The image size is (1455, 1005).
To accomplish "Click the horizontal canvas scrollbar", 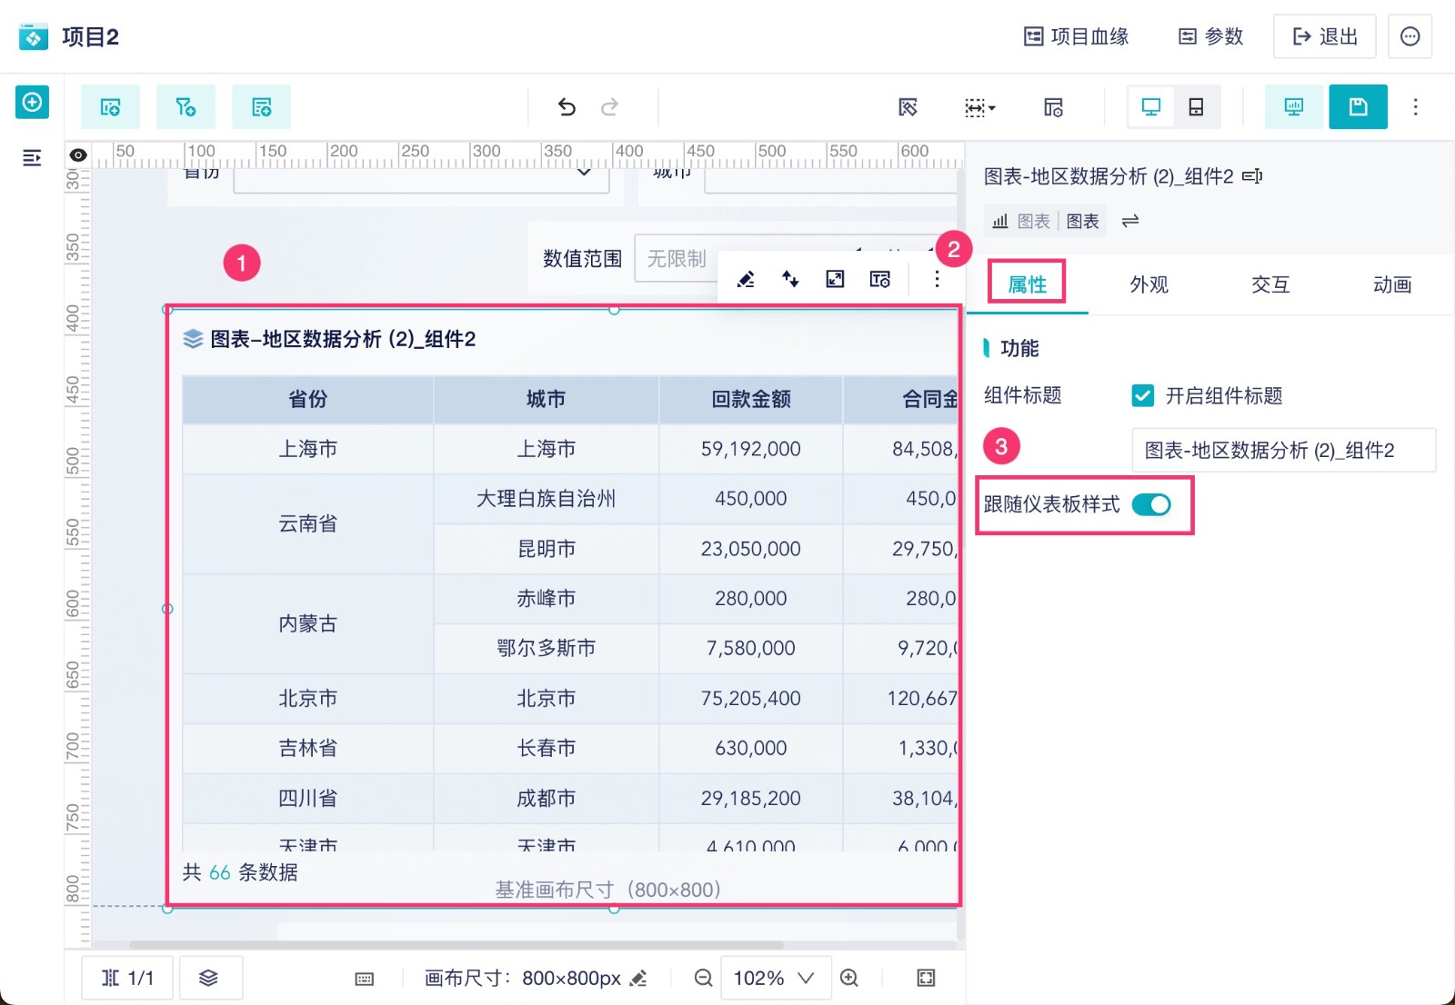I will point(457,945).
